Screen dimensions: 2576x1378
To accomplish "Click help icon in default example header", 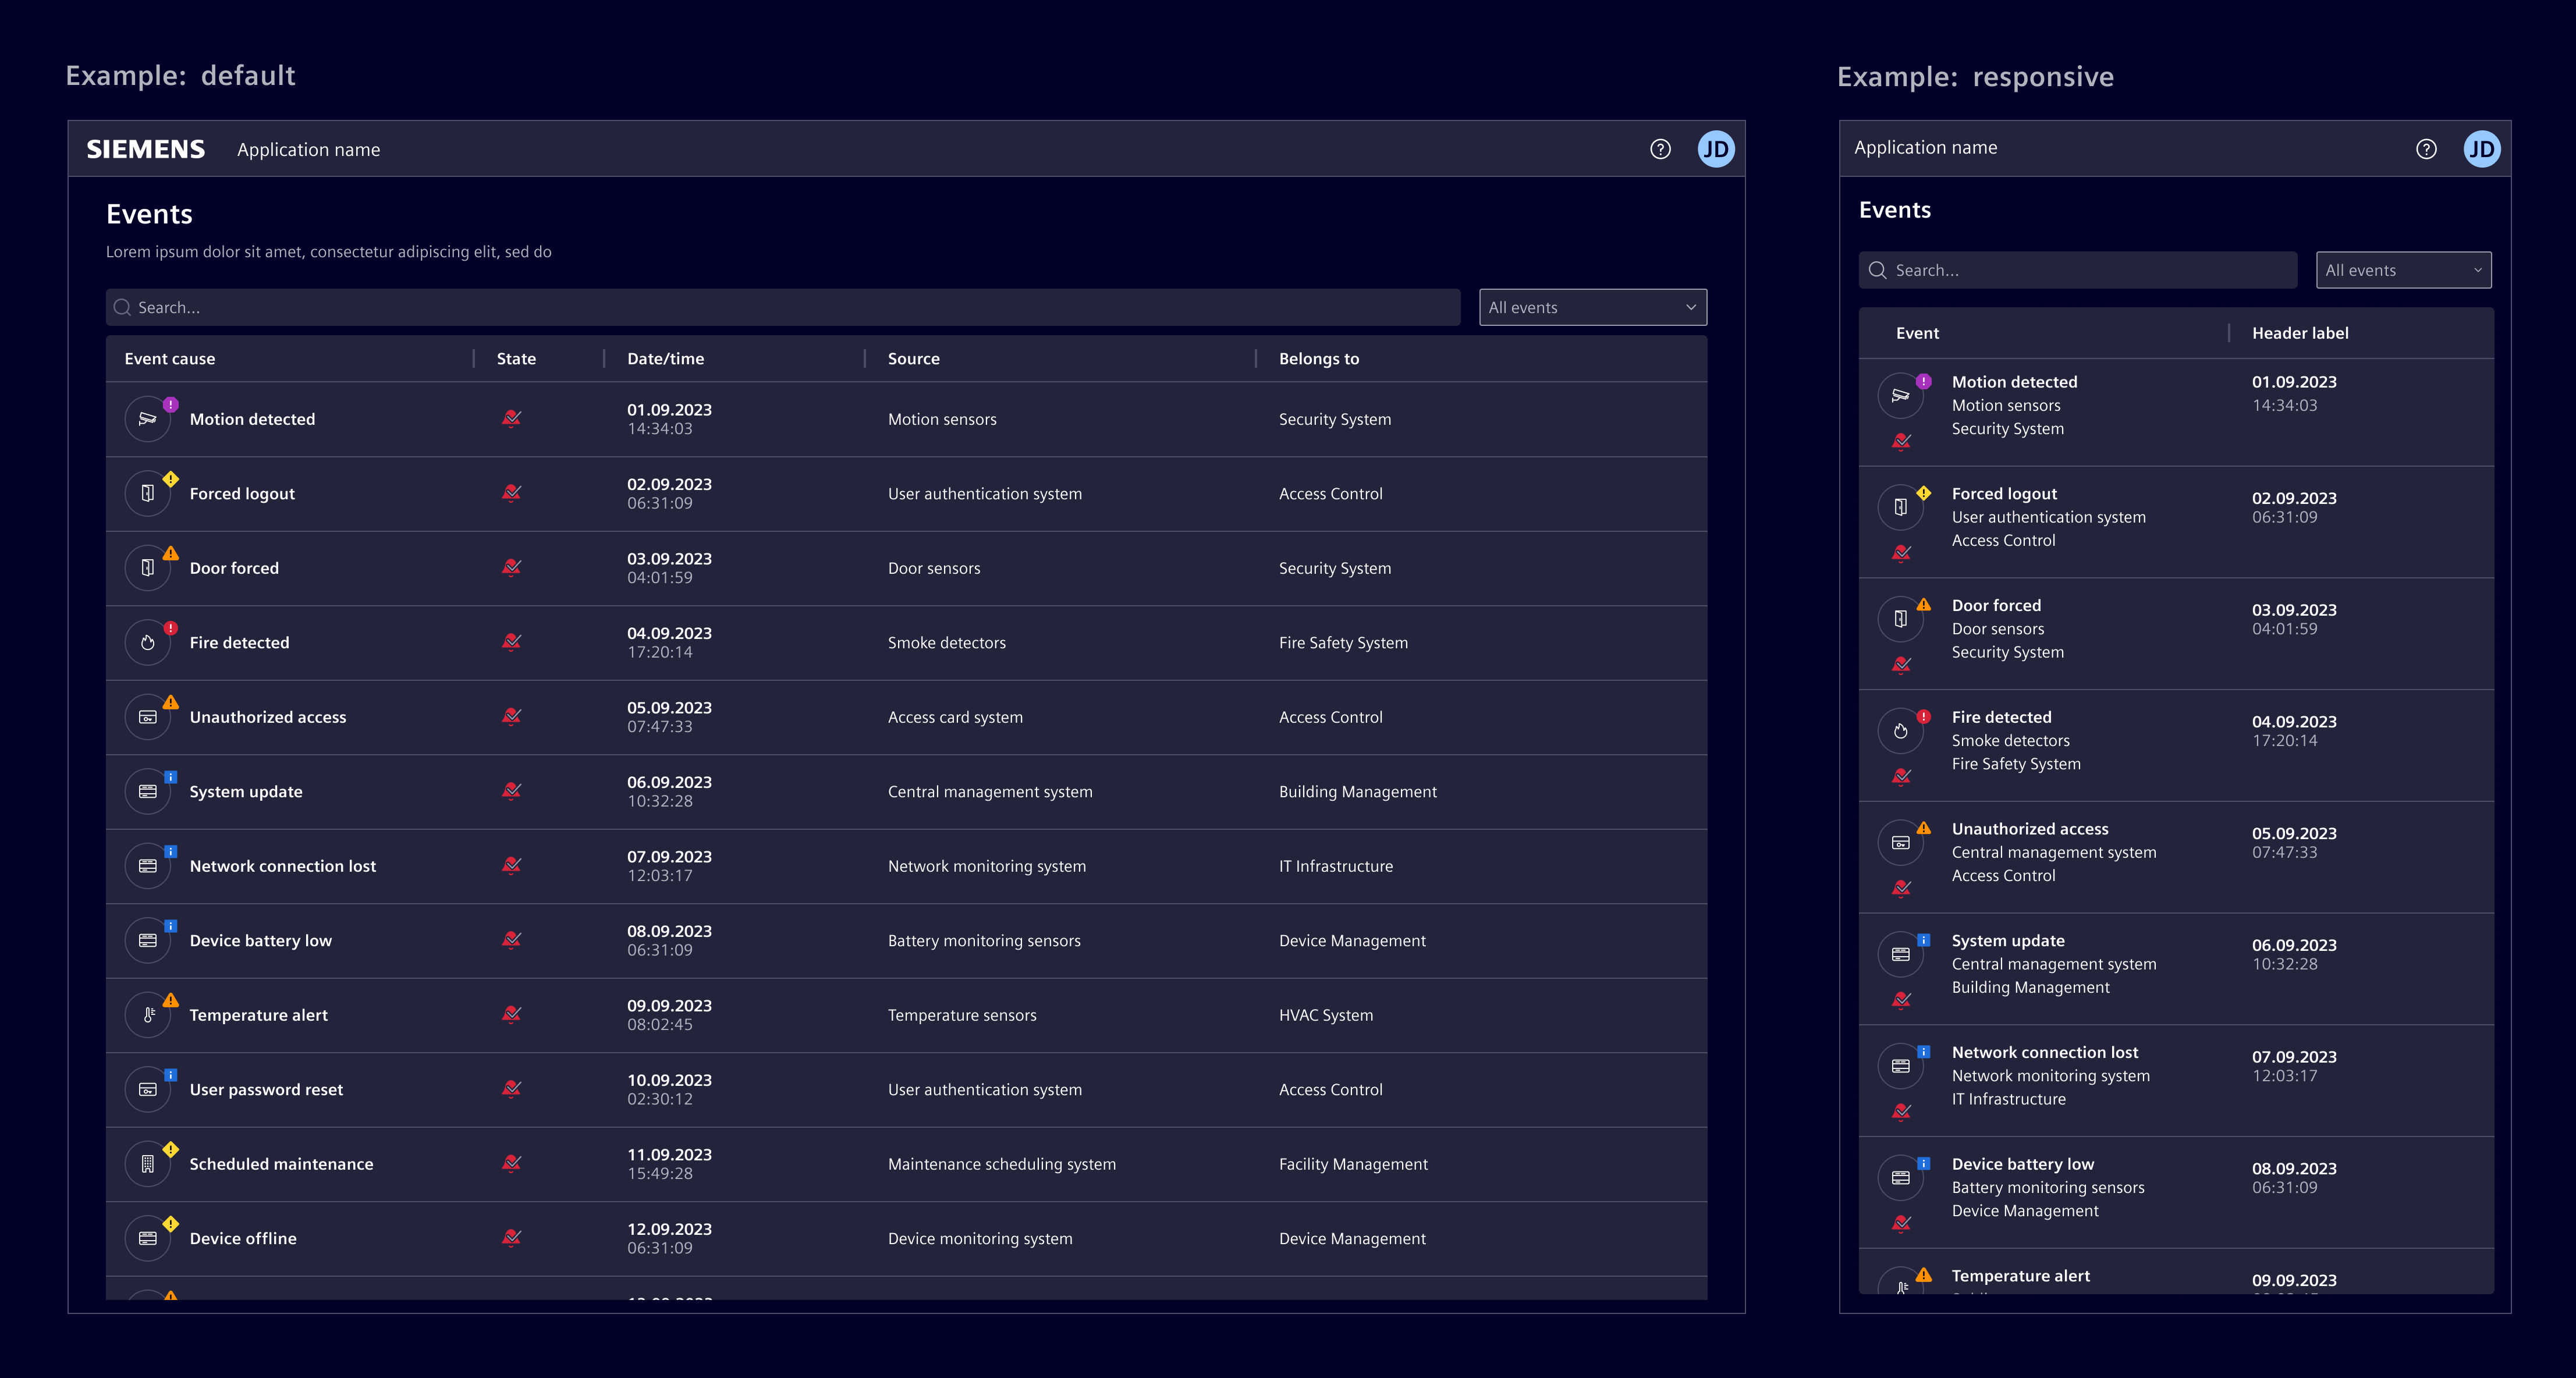I will 1660,149.
